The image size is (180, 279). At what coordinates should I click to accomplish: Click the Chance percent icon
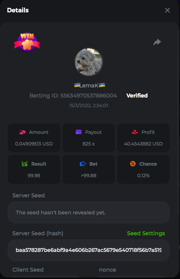point(133,164)
